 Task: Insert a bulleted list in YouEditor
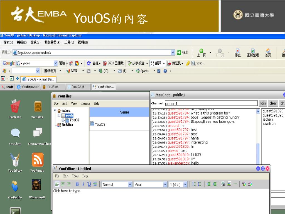[x=199, y=184]
